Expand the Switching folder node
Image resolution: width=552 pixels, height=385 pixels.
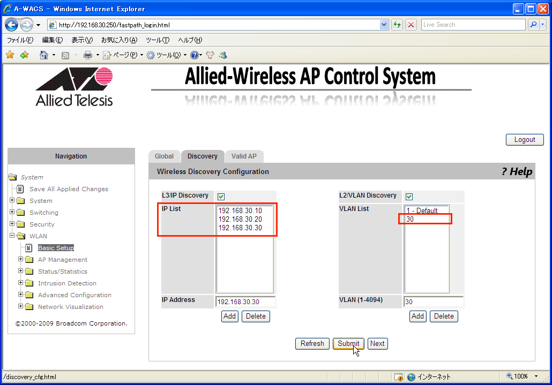click(12, 212)
